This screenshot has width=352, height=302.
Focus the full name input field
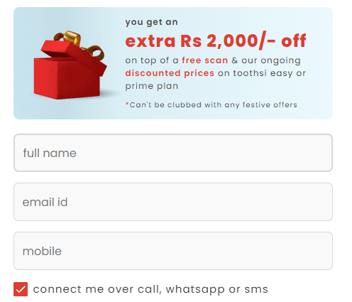click(173, 153)
